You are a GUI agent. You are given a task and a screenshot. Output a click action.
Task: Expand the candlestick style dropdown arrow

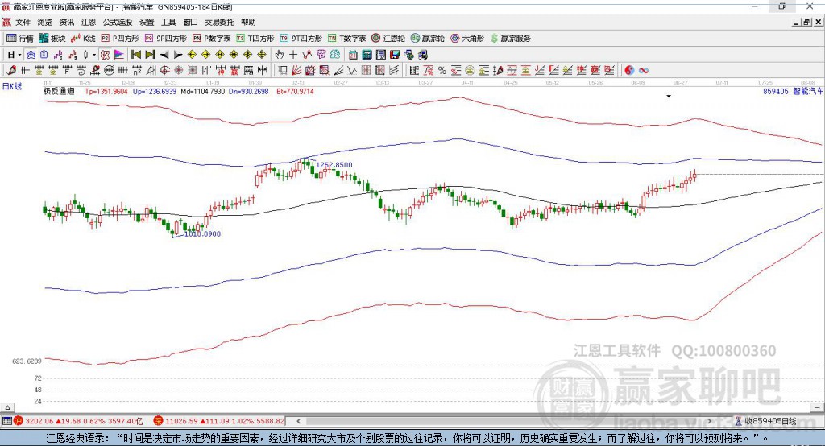pos(93,55)
